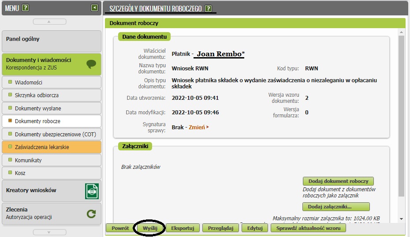Select Skrzynka odbiorcza menu item
The image size is (410, 237).
(52, 95)
